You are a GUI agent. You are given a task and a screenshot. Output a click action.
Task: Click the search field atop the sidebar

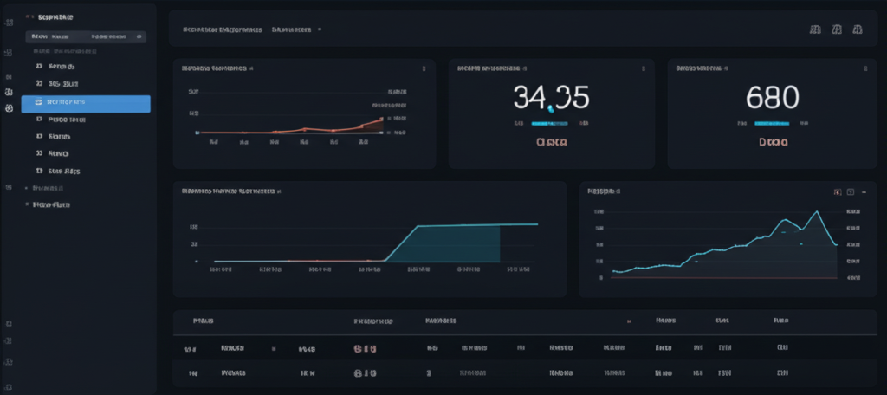(x=85, y=37)
